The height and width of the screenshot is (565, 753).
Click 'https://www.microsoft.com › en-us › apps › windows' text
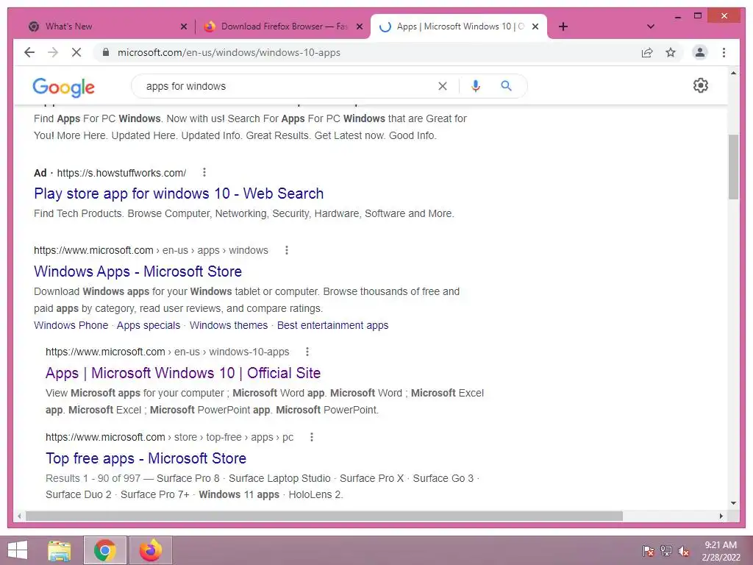tap(151, 250)
